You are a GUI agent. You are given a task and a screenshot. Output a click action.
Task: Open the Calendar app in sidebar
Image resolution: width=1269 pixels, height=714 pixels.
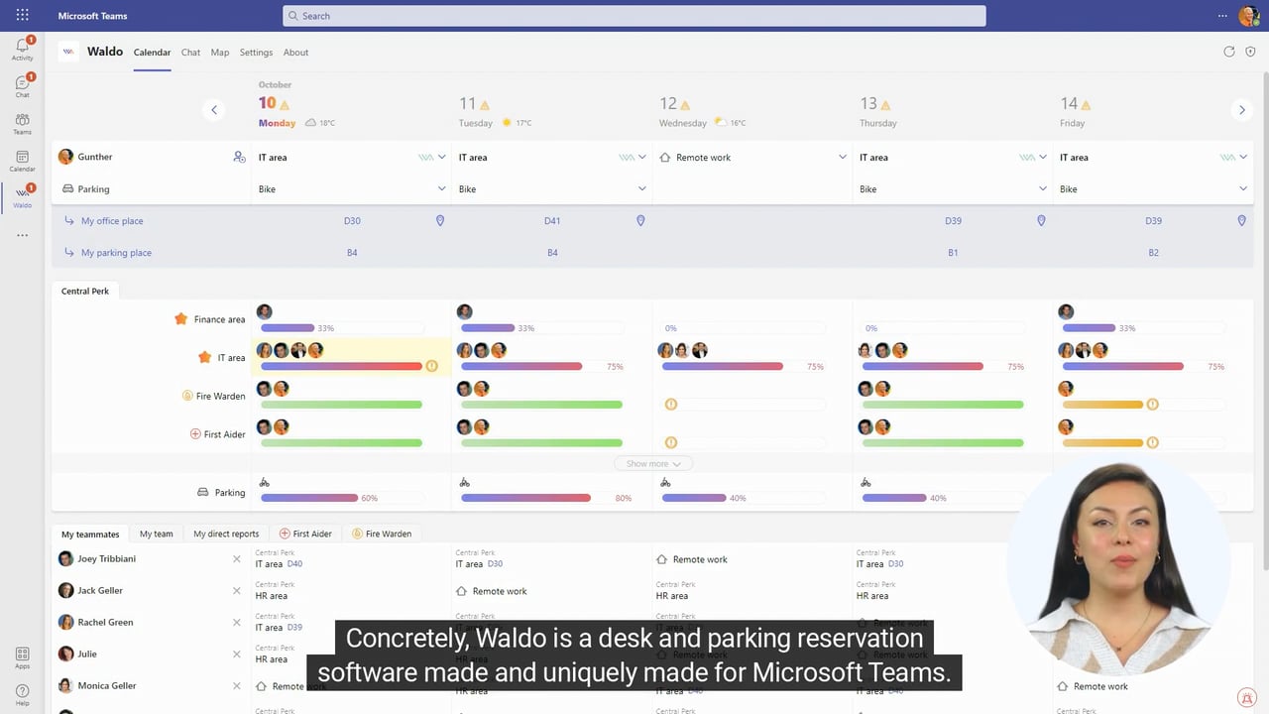(x=22, y=161)
